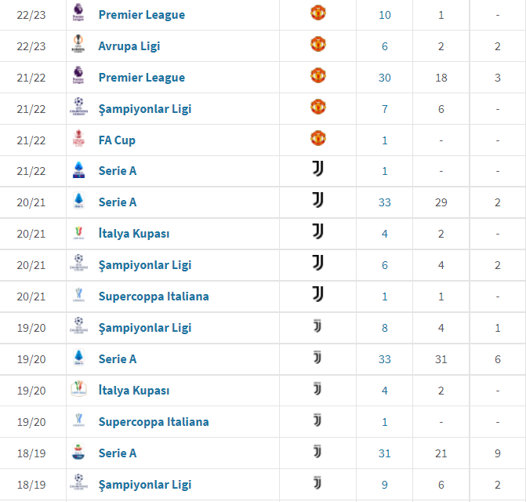The image size is (526, 502).
Task: Click the Premier League logo in the 22/23 row
Action: pyautogui.click(x=78, y=13)
